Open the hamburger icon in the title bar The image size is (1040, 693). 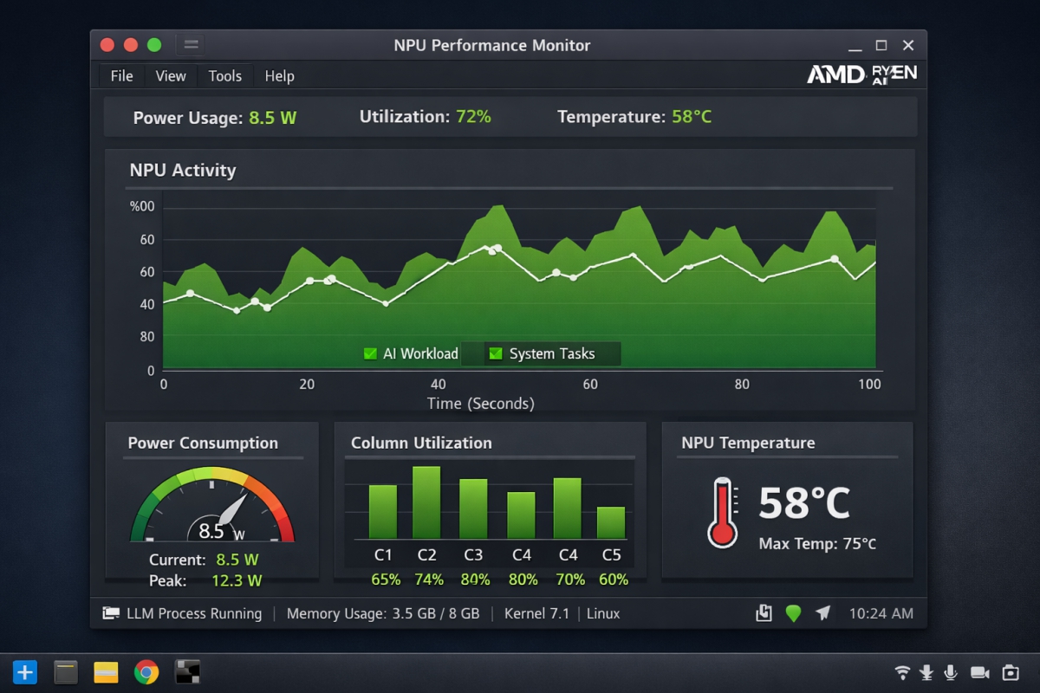pyautogui.click(x=191, y=44)
